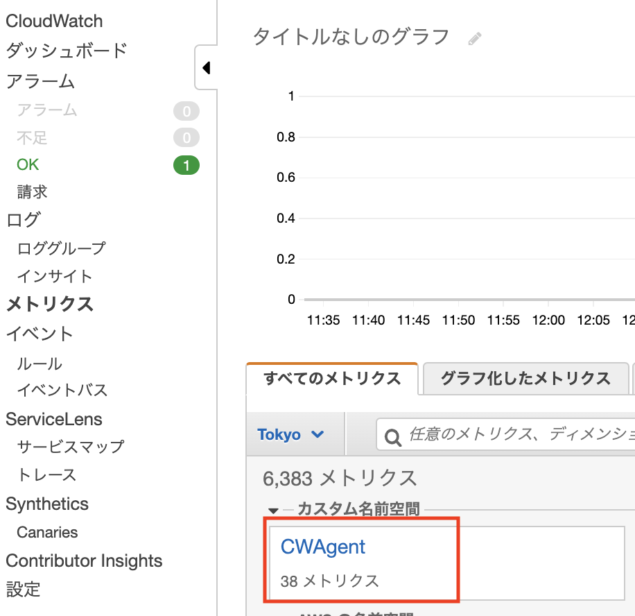Select the greyed アラーム sub-item
The image size is (635, 616).
coord(47,110)
